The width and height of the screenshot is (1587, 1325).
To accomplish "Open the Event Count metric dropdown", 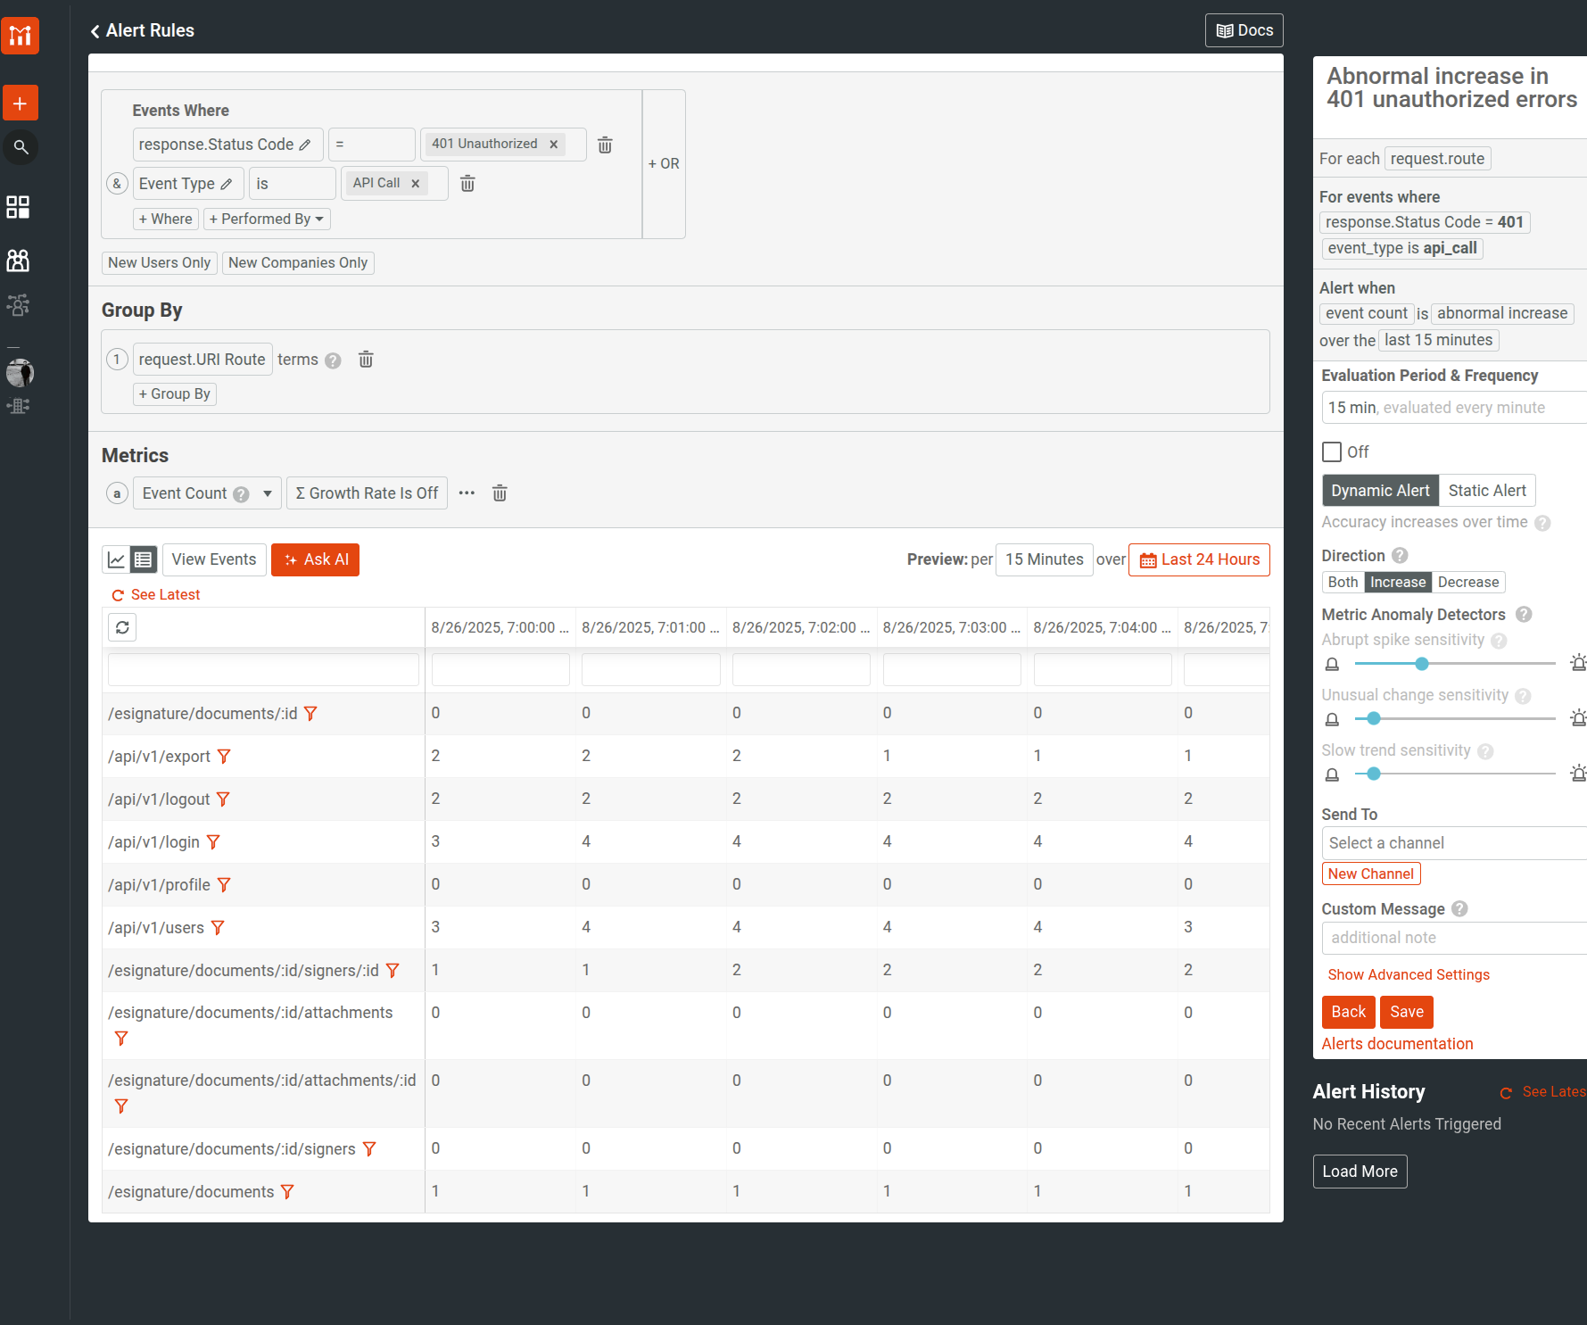I will (267, 493).
